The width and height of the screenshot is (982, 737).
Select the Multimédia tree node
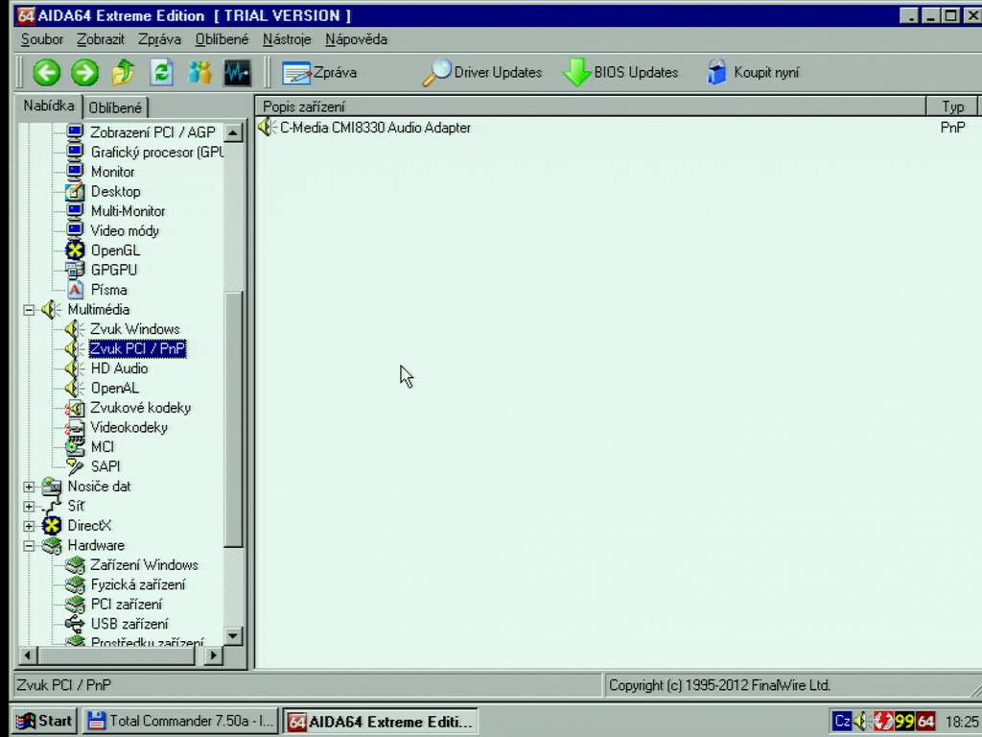(x=99, y=310)
